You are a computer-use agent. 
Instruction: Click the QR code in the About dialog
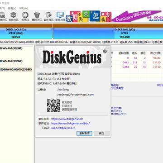click(53, 105)
